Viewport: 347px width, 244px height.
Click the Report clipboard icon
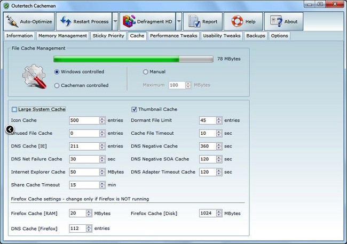tap(193, 22)
